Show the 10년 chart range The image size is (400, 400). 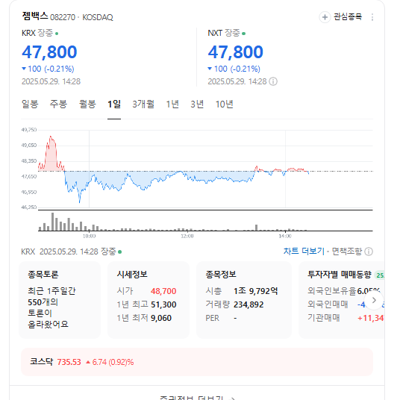(x=225, y=104)
